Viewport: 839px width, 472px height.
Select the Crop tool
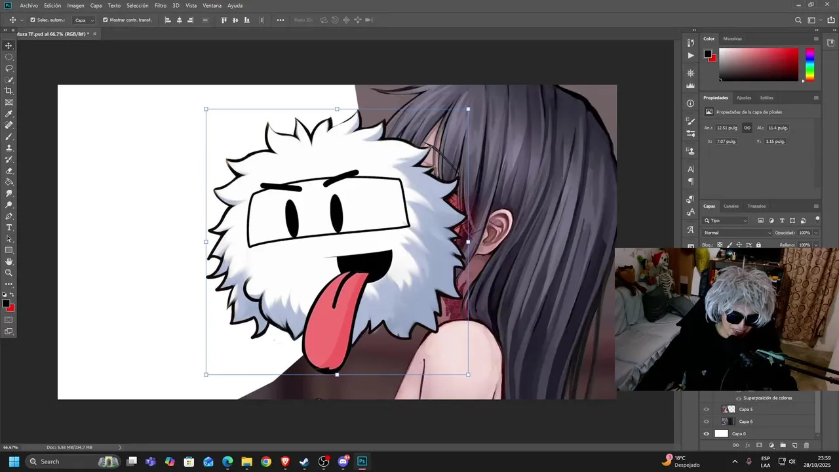pyautogui.click(x=9, y=91)
